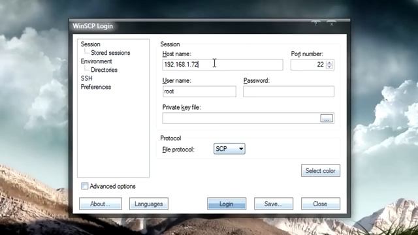
Task: Increase port number with up arrow
Action: (x=329, y=63)
